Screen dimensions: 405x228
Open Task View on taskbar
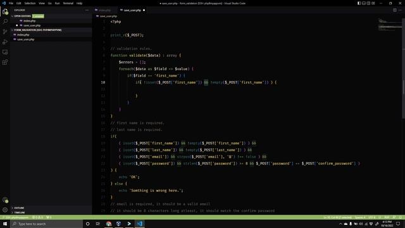[98, 224]
